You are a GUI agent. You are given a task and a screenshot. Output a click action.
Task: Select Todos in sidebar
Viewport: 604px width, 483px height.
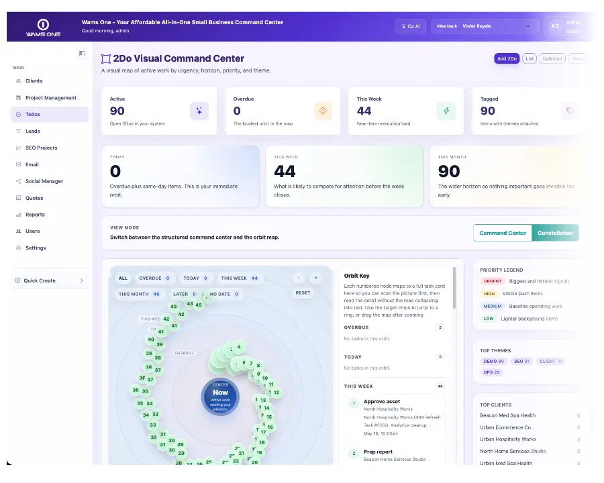[x=49, y=115]
